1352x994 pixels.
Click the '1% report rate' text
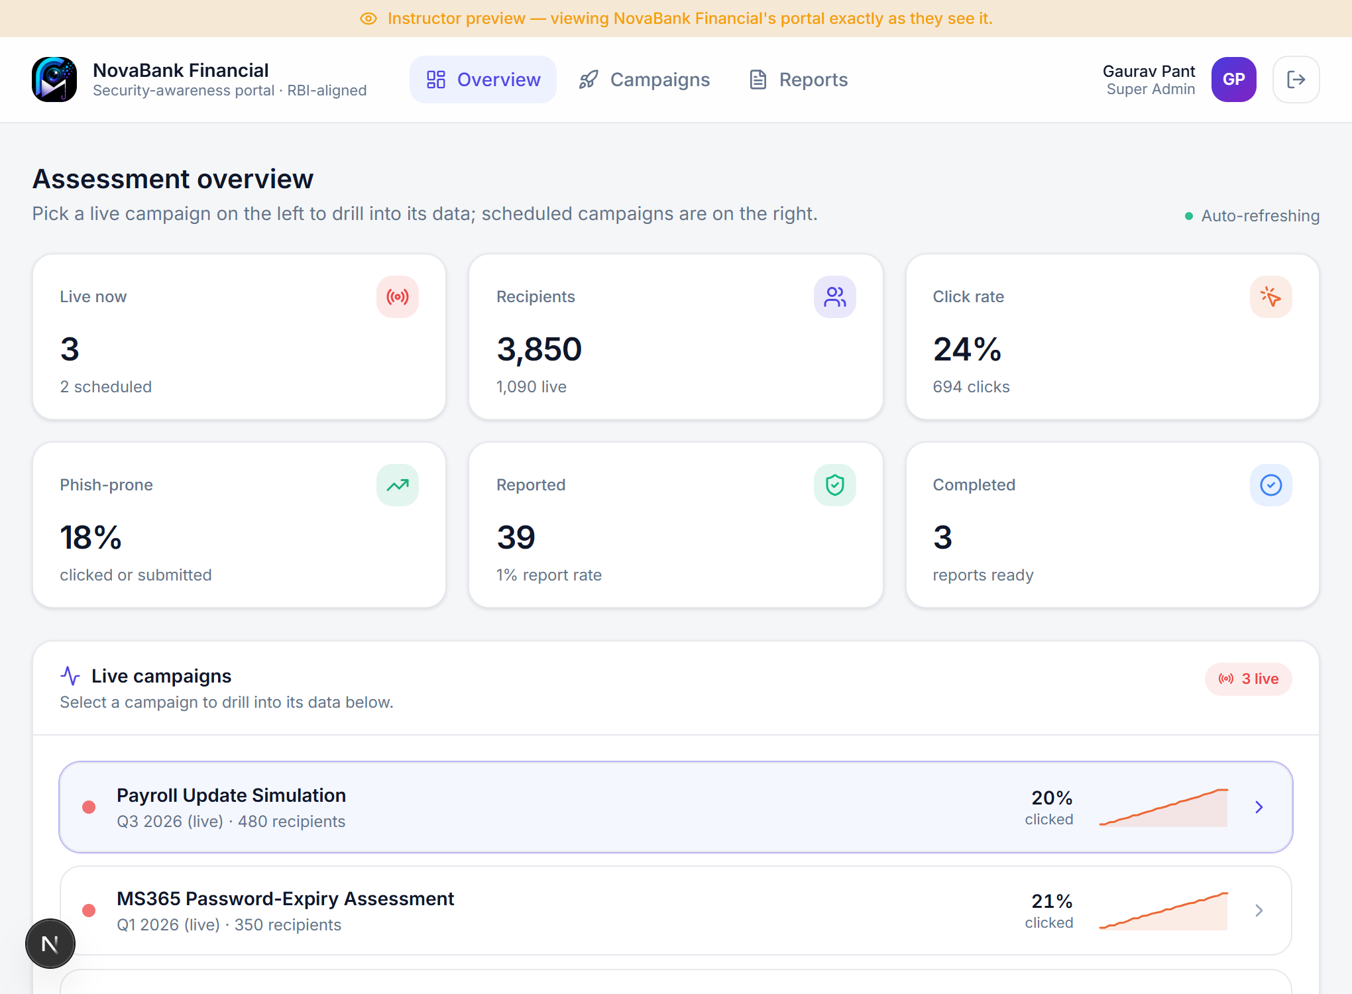tap(549, 575)
